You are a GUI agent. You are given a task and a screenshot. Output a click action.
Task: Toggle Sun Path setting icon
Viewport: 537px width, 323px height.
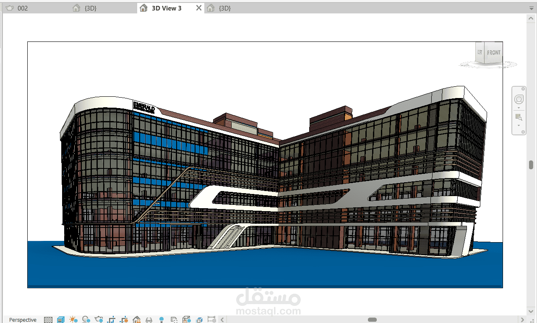[x=73, y=320]
